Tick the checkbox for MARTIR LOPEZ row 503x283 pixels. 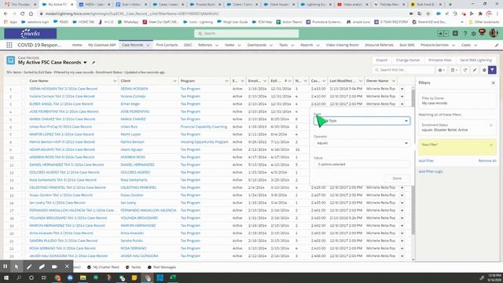point(23,134)
